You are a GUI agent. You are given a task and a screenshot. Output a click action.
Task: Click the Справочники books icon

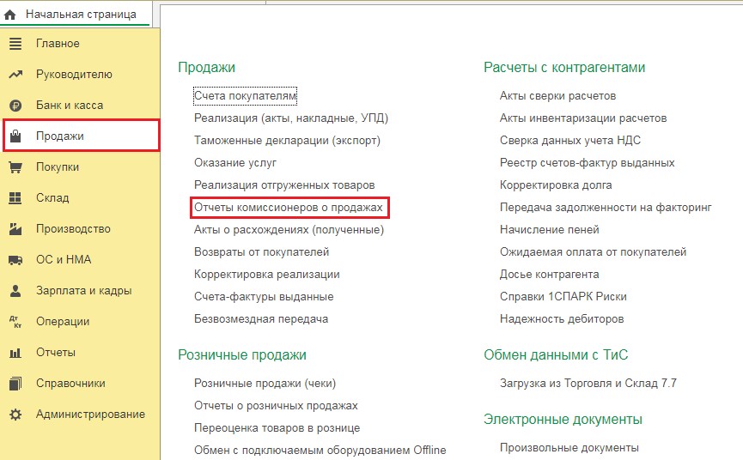coord(15,384)
